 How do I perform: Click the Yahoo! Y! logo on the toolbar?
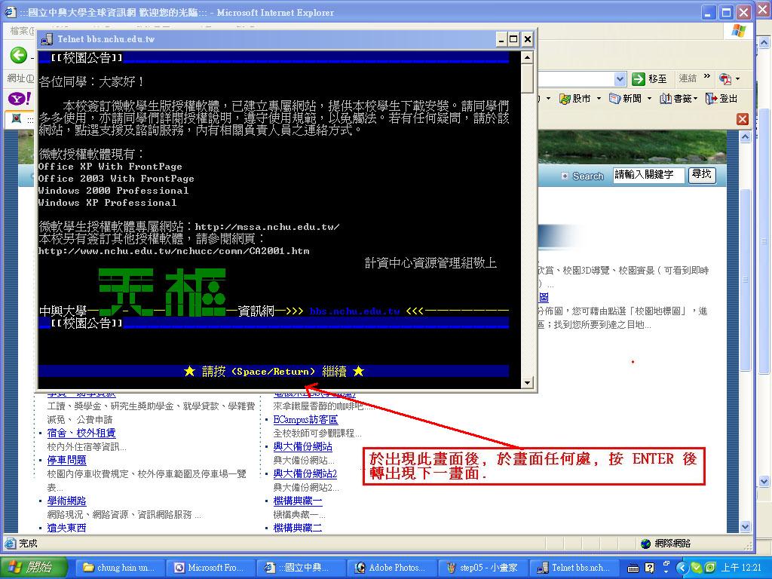point(20,99)
